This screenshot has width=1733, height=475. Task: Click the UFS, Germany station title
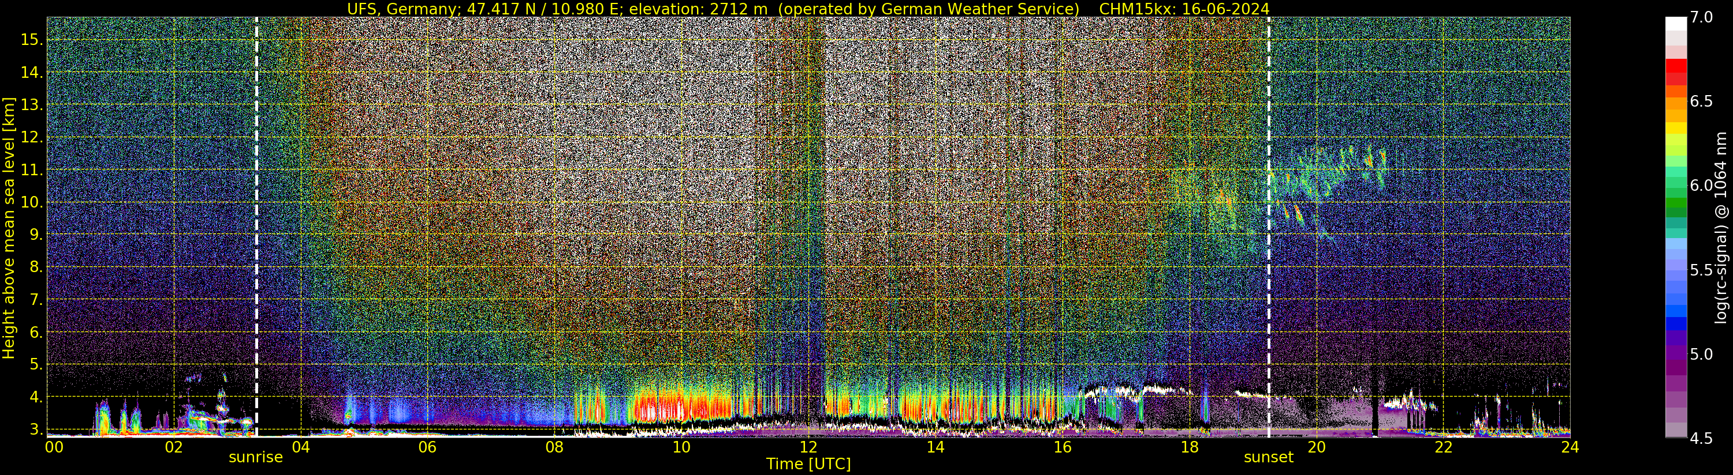click(404, 9)
